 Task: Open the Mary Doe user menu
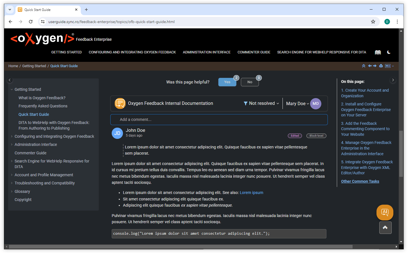297,104
